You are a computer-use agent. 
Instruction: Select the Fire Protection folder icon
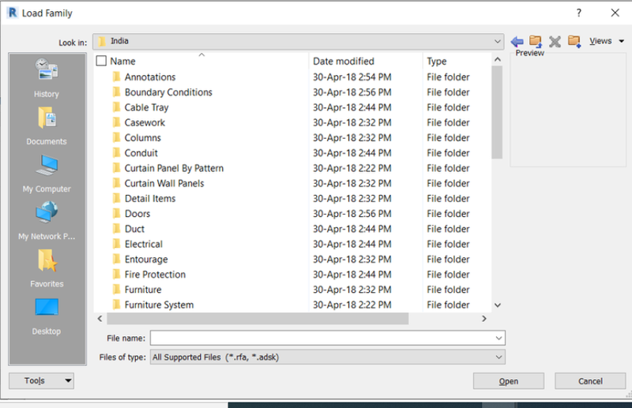point(116,275)
